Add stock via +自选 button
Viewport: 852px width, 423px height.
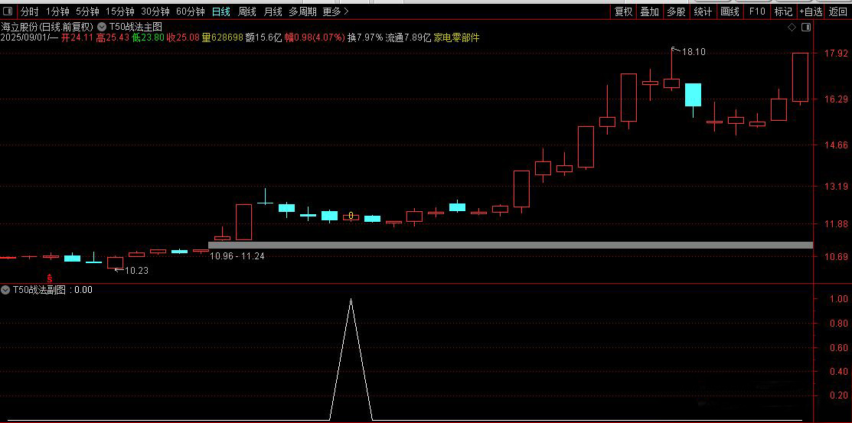coord(811,11)
